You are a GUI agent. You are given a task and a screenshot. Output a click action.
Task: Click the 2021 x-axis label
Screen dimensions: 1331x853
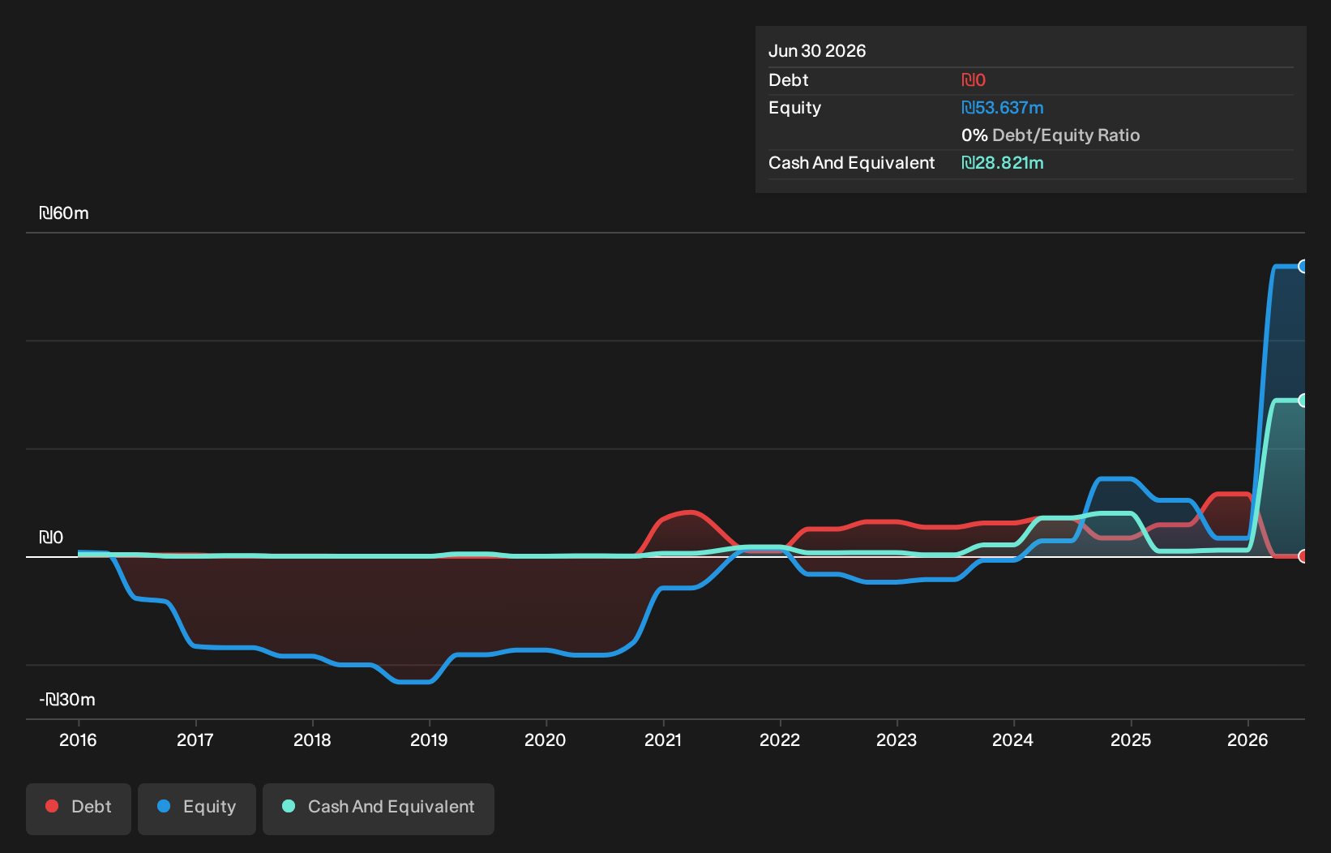pos(663,740)
